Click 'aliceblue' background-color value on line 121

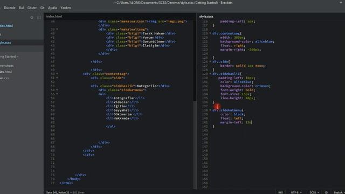tap(264, 41)
